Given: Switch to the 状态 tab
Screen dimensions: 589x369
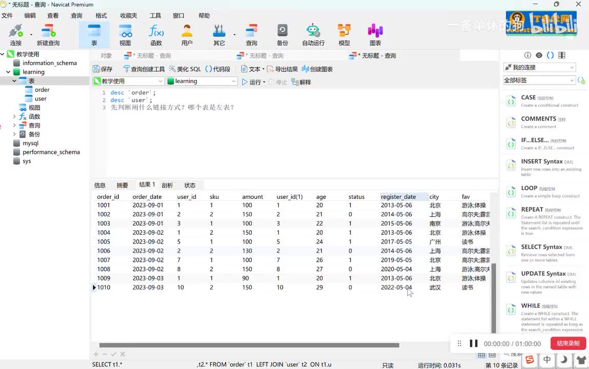Looking at the screenshot, I should (190, 185).
